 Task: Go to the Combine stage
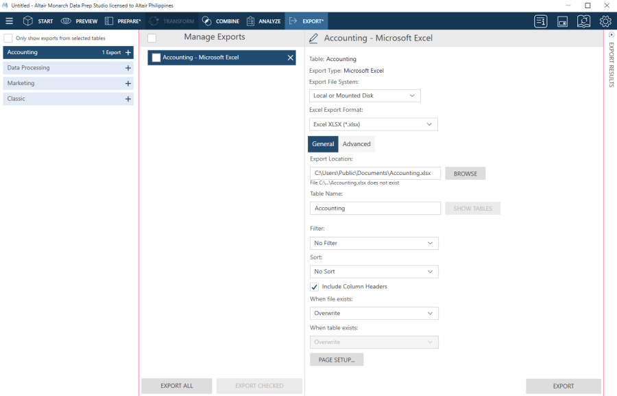click(221, 21)
